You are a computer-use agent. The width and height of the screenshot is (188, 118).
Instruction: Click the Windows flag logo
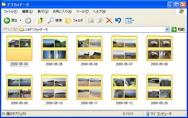pos(181,11)
